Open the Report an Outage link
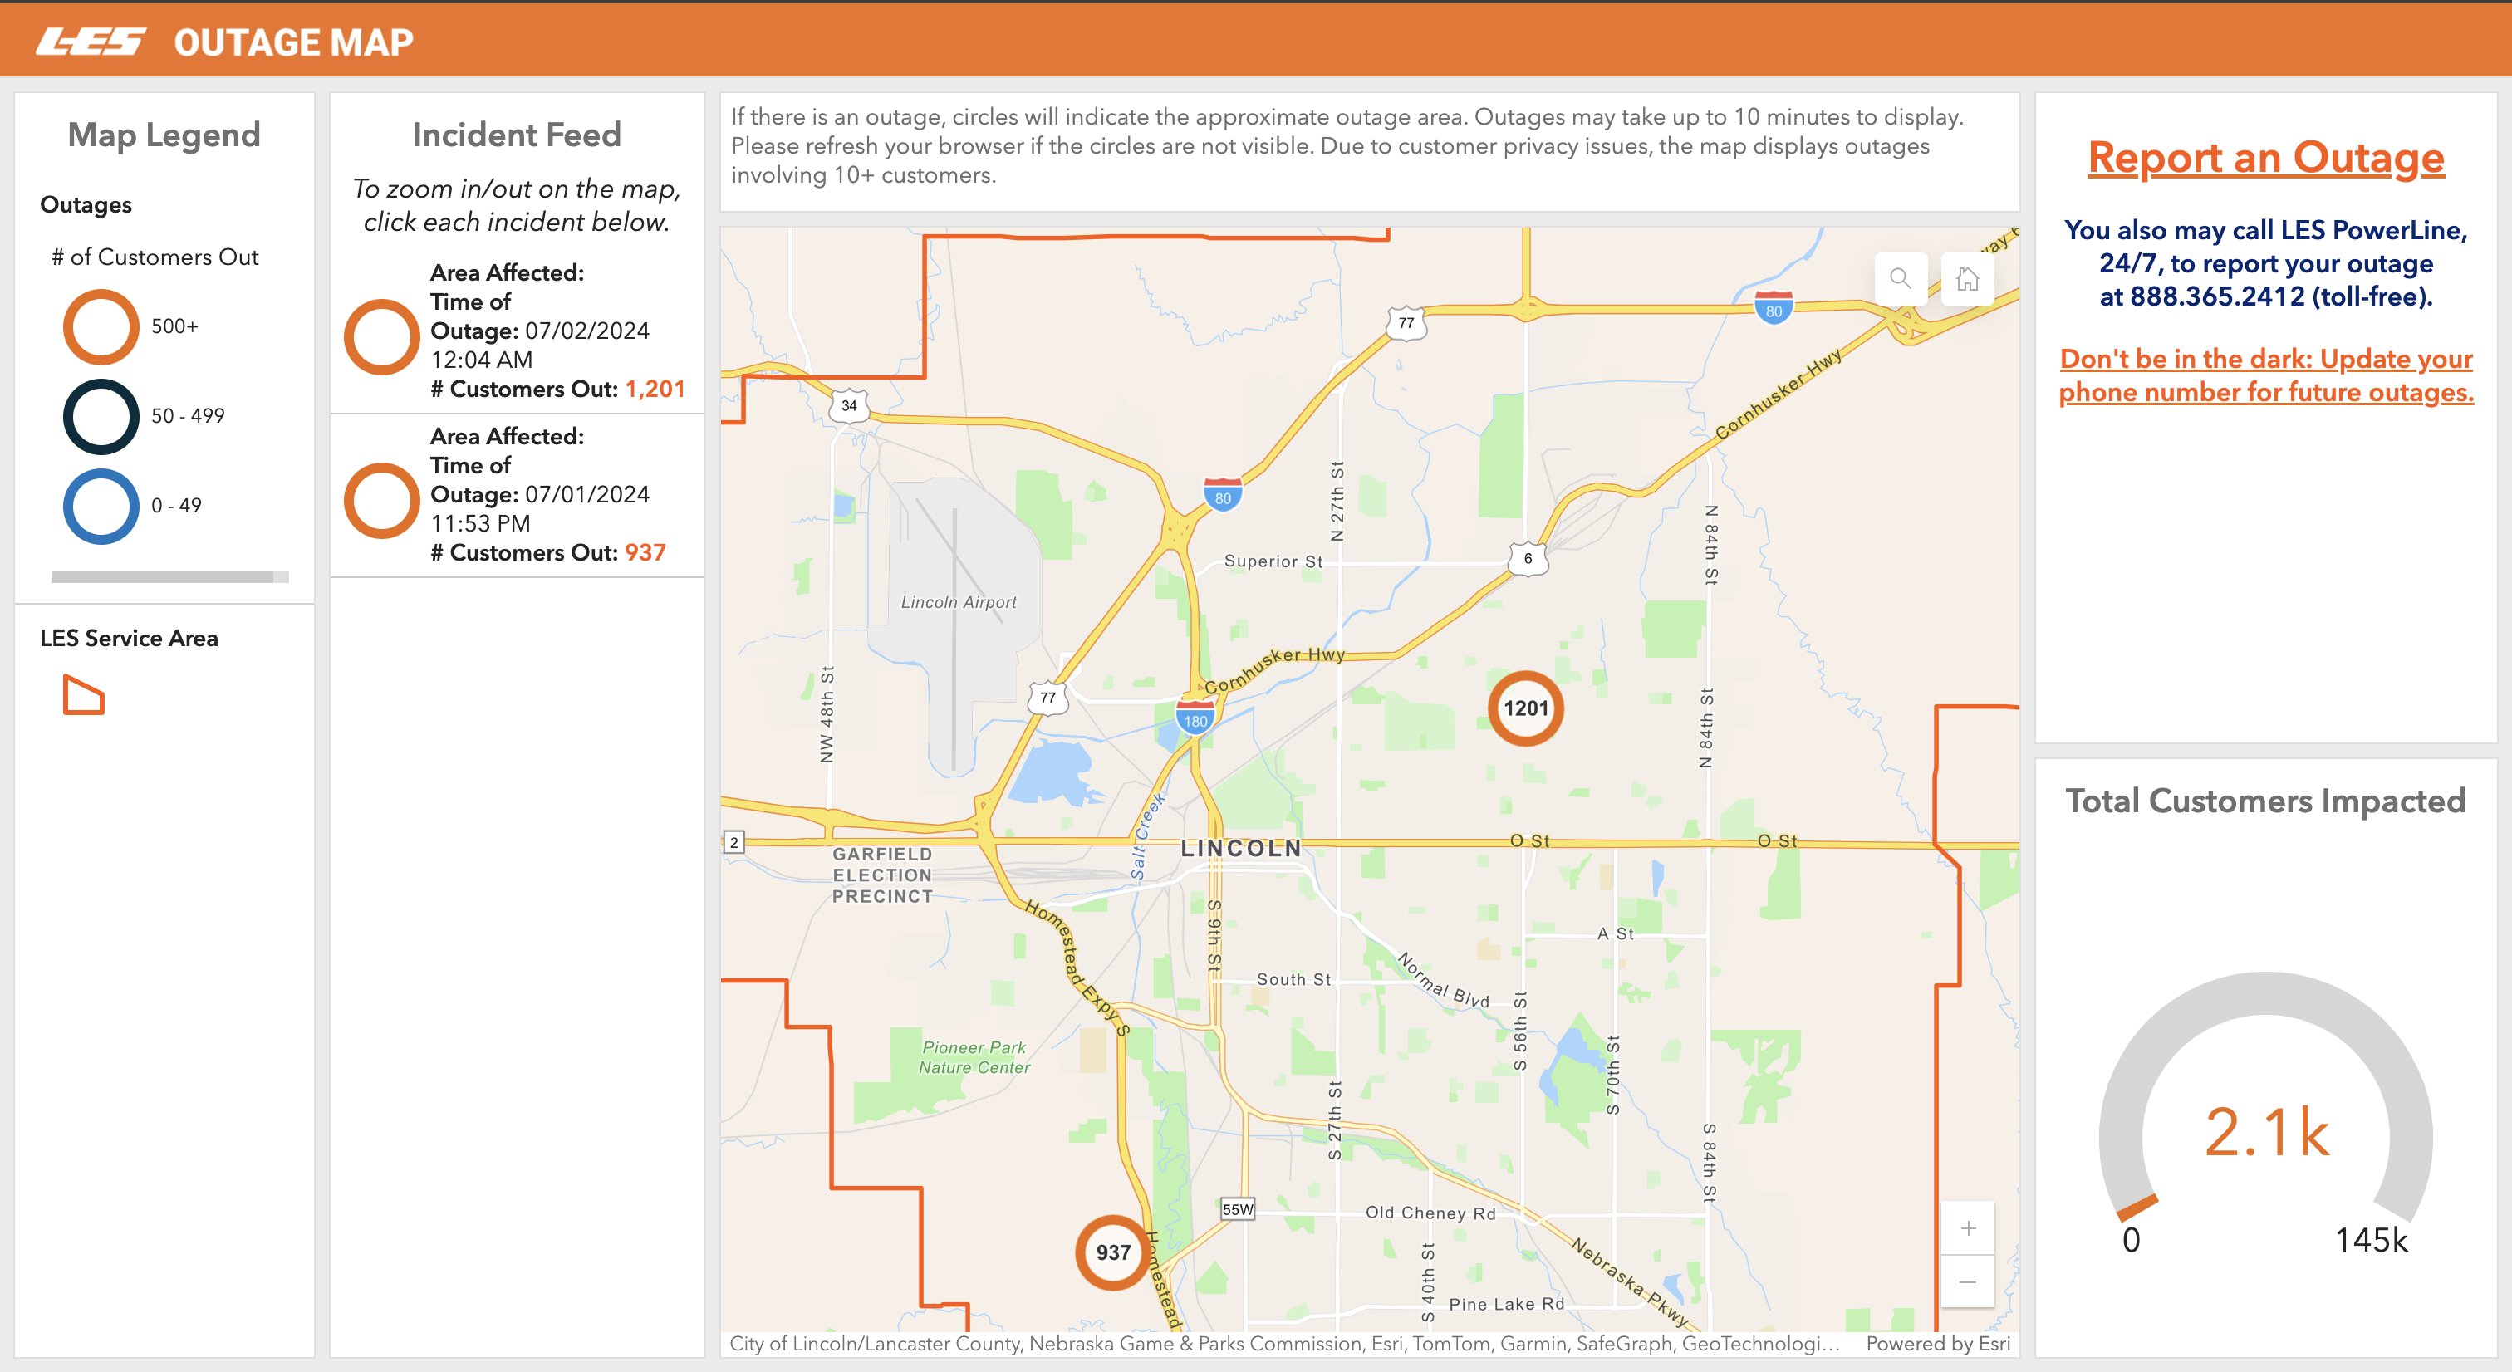This screenshot has width=2512, height=1372. (2265, 157)
